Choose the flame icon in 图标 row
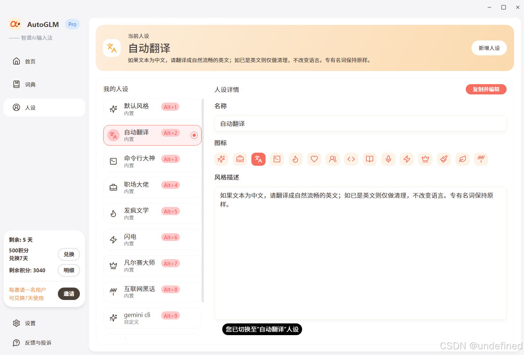The height and width of the screenshot is (355, 524). [295, 159]
